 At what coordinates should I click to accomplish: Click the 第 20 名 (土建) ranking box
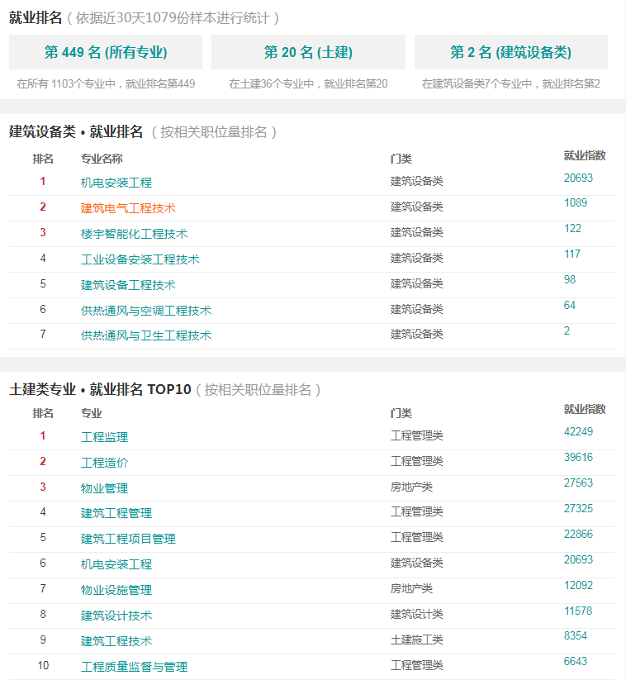coord(308,52)
